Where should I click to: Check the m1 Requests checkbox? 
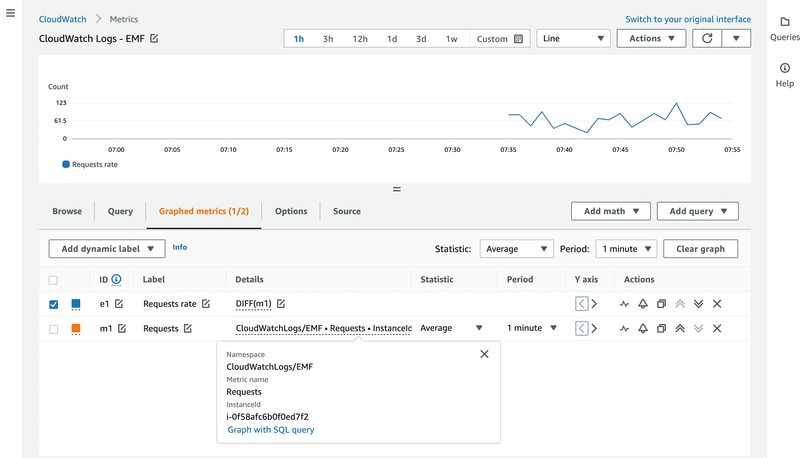54,329
